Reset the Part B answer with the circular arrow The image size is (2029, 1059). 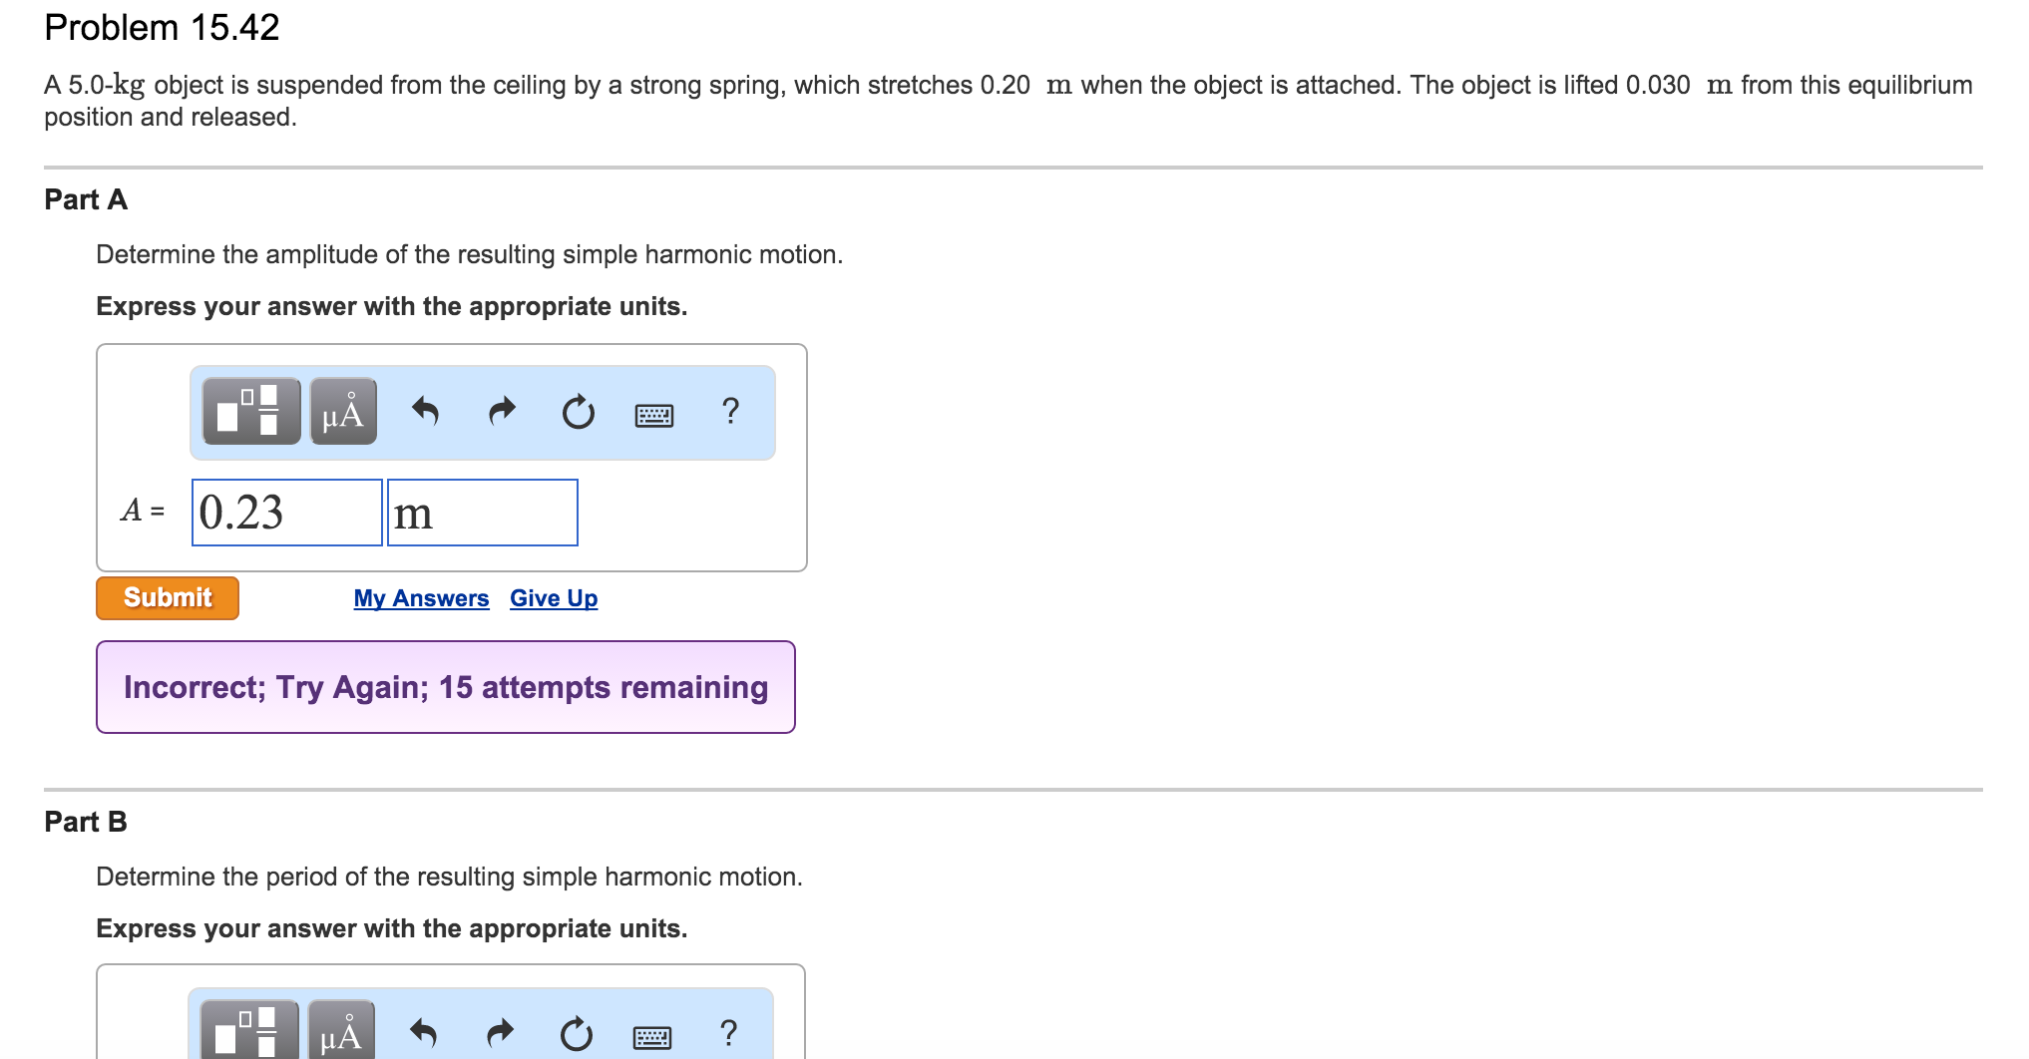coord(576,1033)
